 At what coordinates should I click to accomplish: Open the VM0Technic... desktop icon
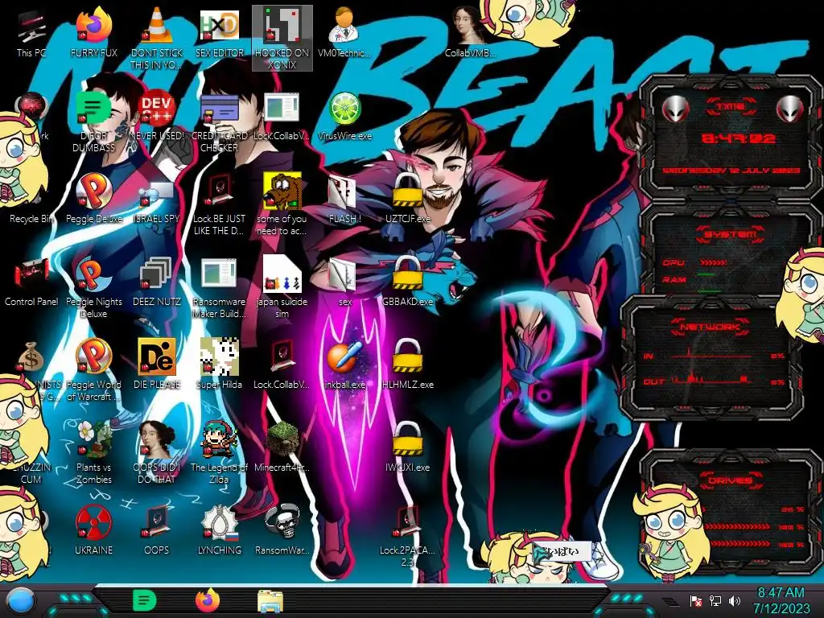pos(344,33)
